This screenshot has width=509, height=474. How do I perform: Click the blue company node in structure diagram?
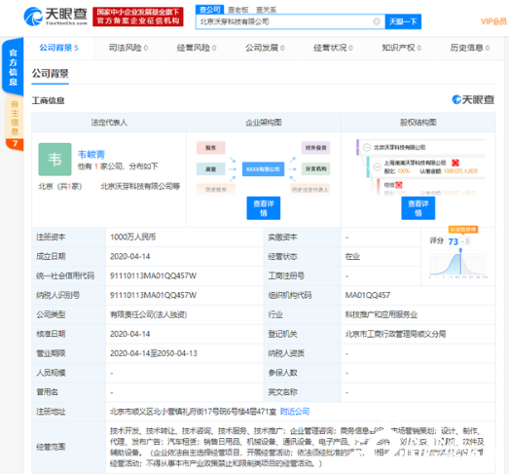coord(263,169)
